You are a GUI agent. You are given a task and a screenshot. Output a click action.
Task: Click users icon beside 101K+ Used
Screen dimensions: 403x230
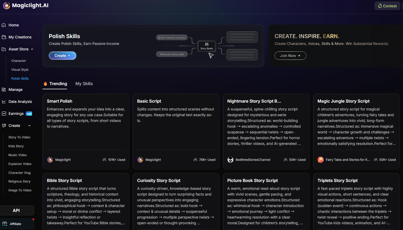tap(105, 160)
